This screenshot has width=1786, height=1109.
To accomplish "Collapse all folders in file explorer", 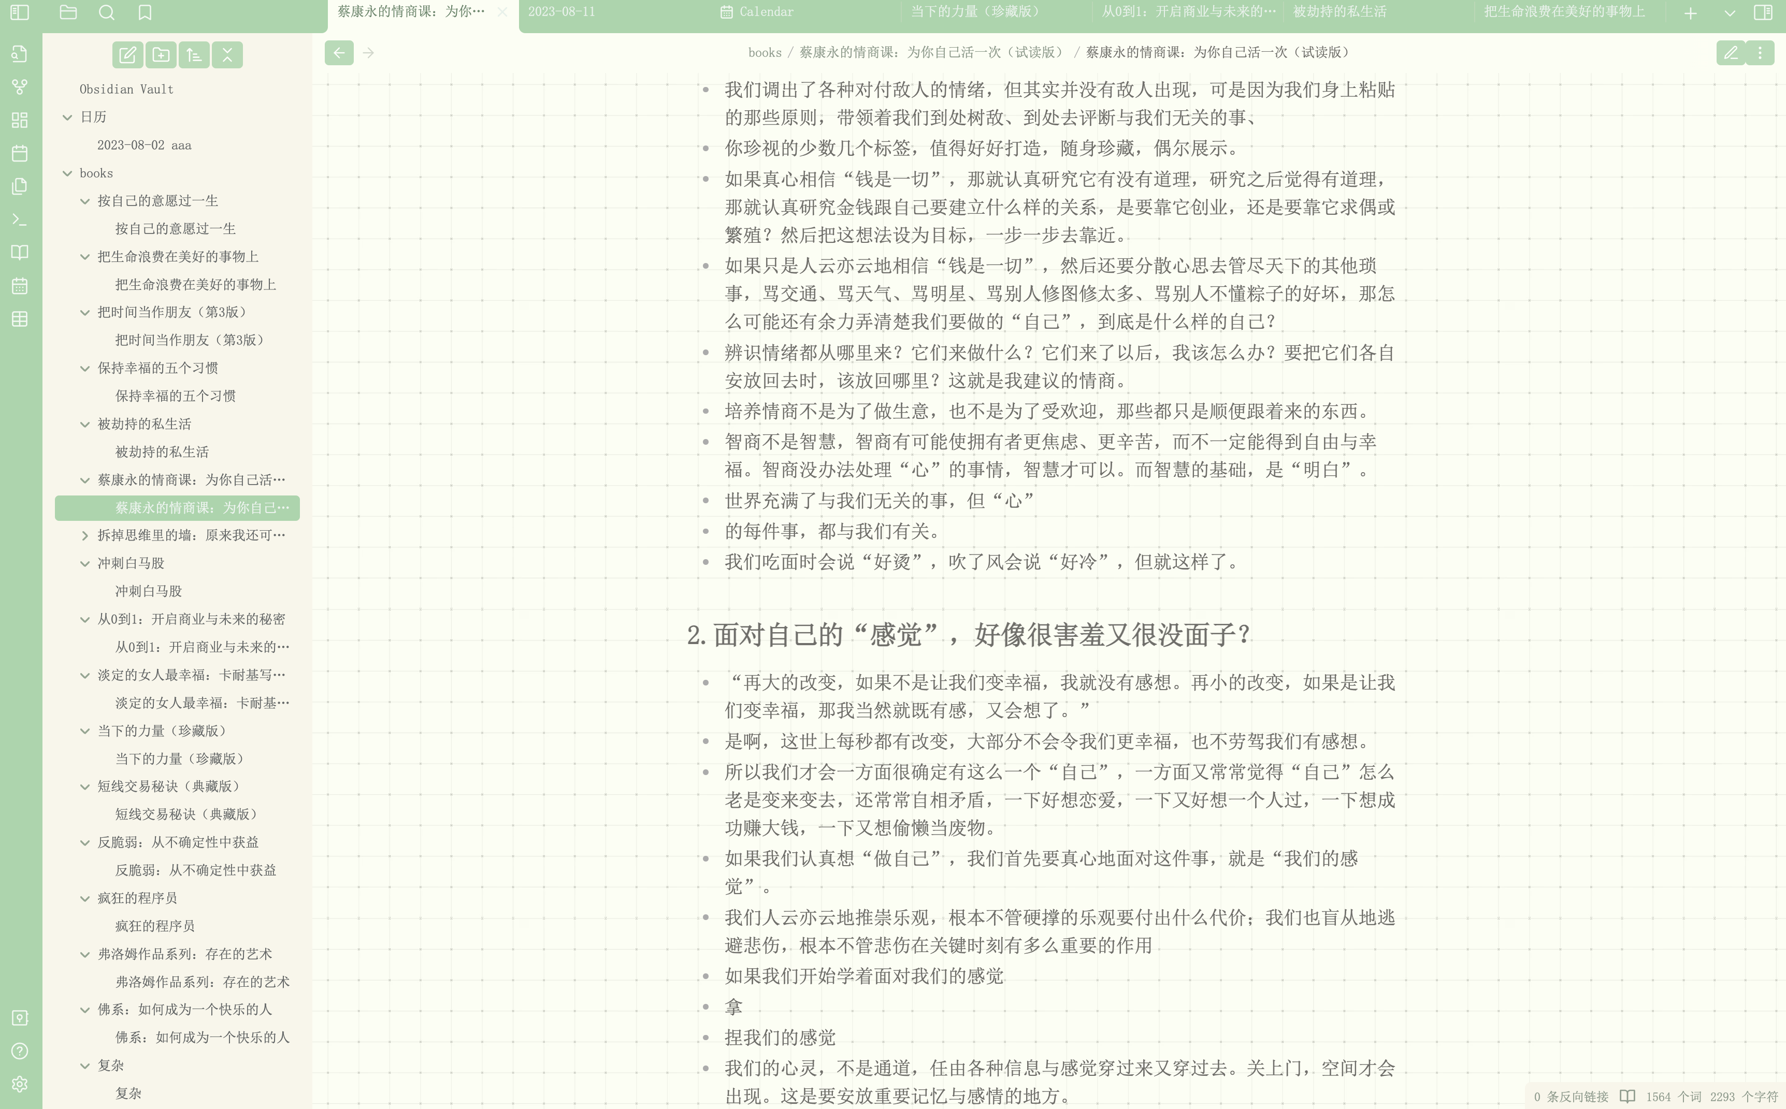I will (227, 55).
